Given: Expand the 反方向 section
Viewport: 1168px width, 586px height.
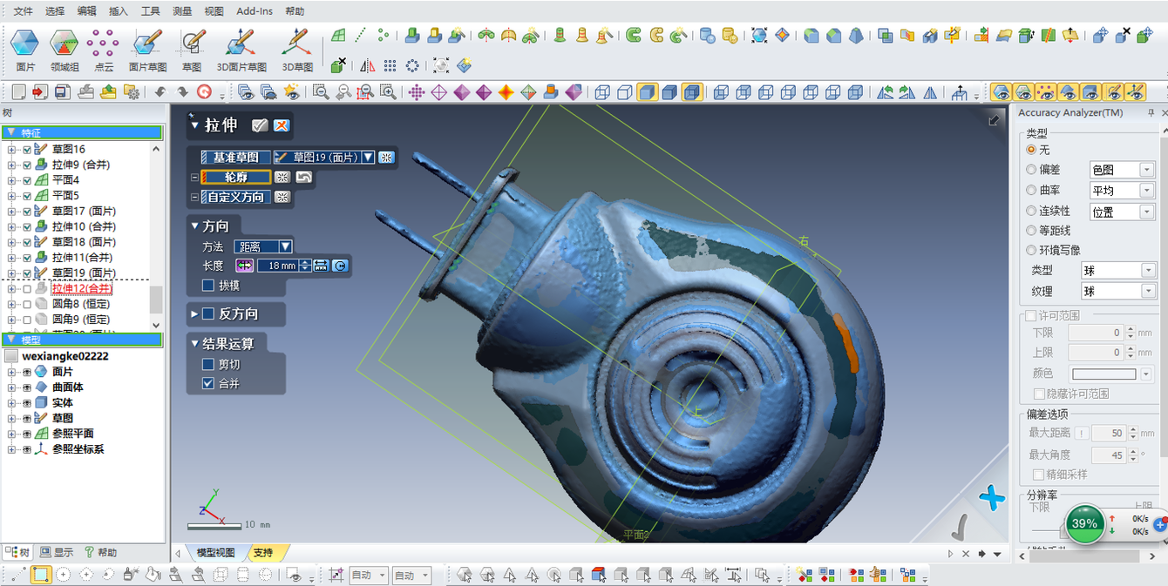Looking at the screenshot, I should point(194,313).
